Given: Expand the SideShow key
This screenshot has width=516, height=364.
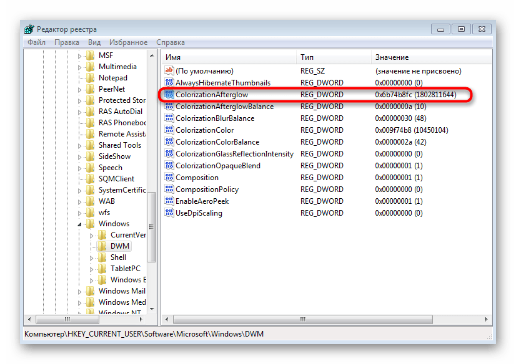Looking at the screenshot, I should (x=79, y=157).
